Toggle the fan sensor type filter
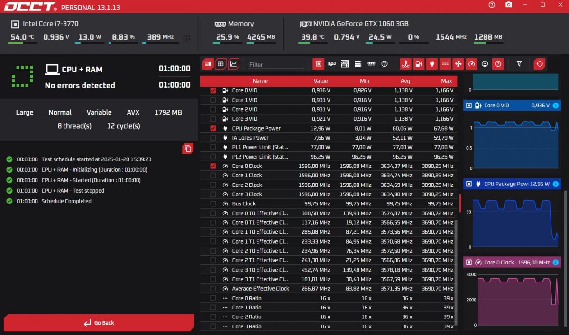569x335 pixels. click(458, 64)
